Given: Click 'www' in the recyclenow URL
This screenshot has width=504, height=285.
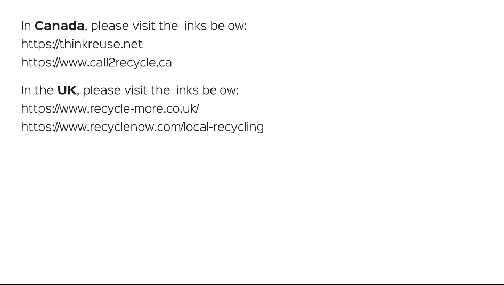Looking at the screenshot, I should [x=74, y=128].
